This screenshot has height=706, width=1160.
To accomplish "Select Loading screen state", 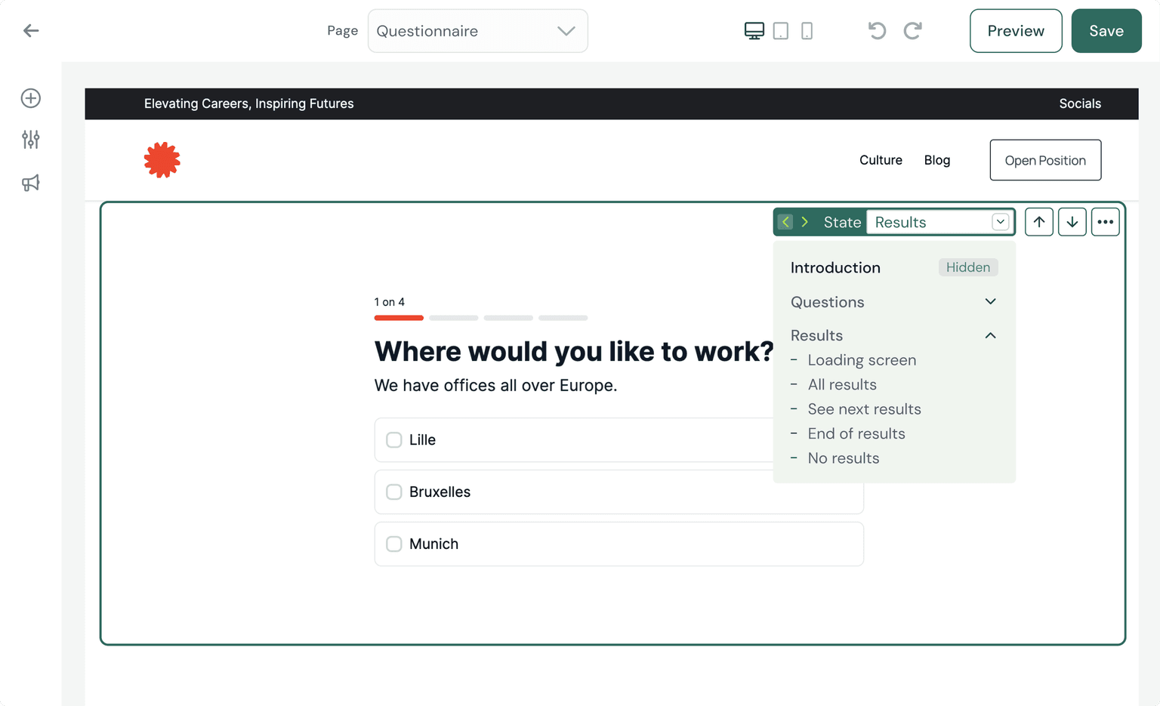I will (862, 360).
